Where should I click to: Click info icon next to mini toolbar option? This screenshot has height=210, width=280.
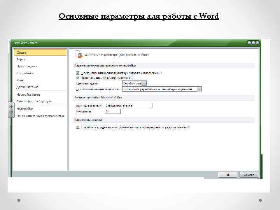point(160,73)
